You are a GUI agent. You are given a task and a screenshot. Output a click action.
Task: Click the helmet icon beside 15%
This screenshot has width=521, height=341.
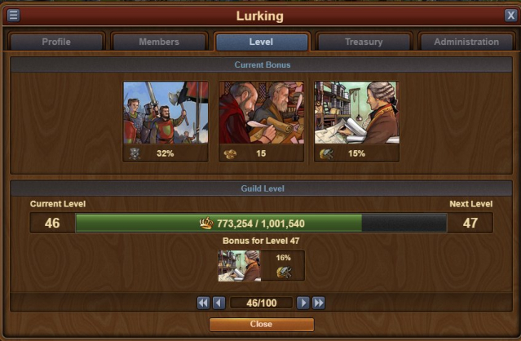(326, 153)
